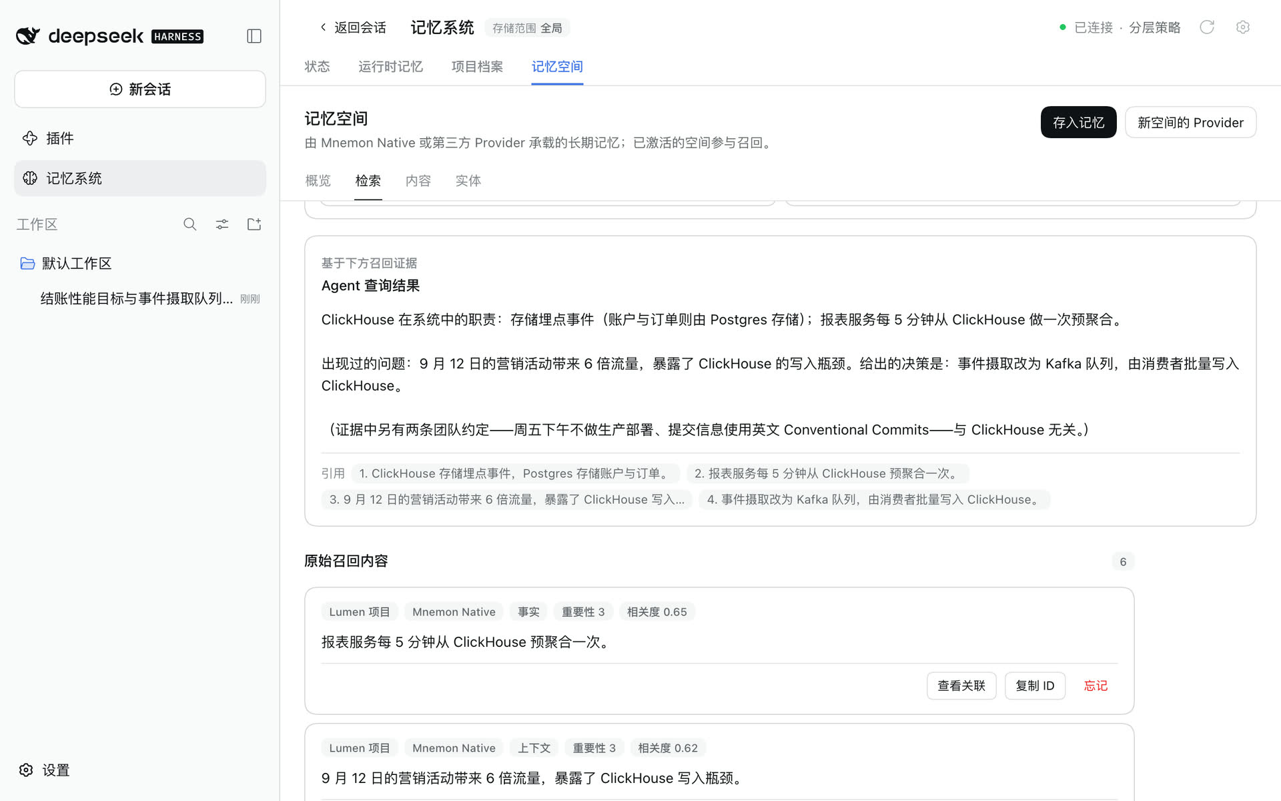Start a 新会话
The height and width of the screenshot is (801, 1281).
coord(140,89)
